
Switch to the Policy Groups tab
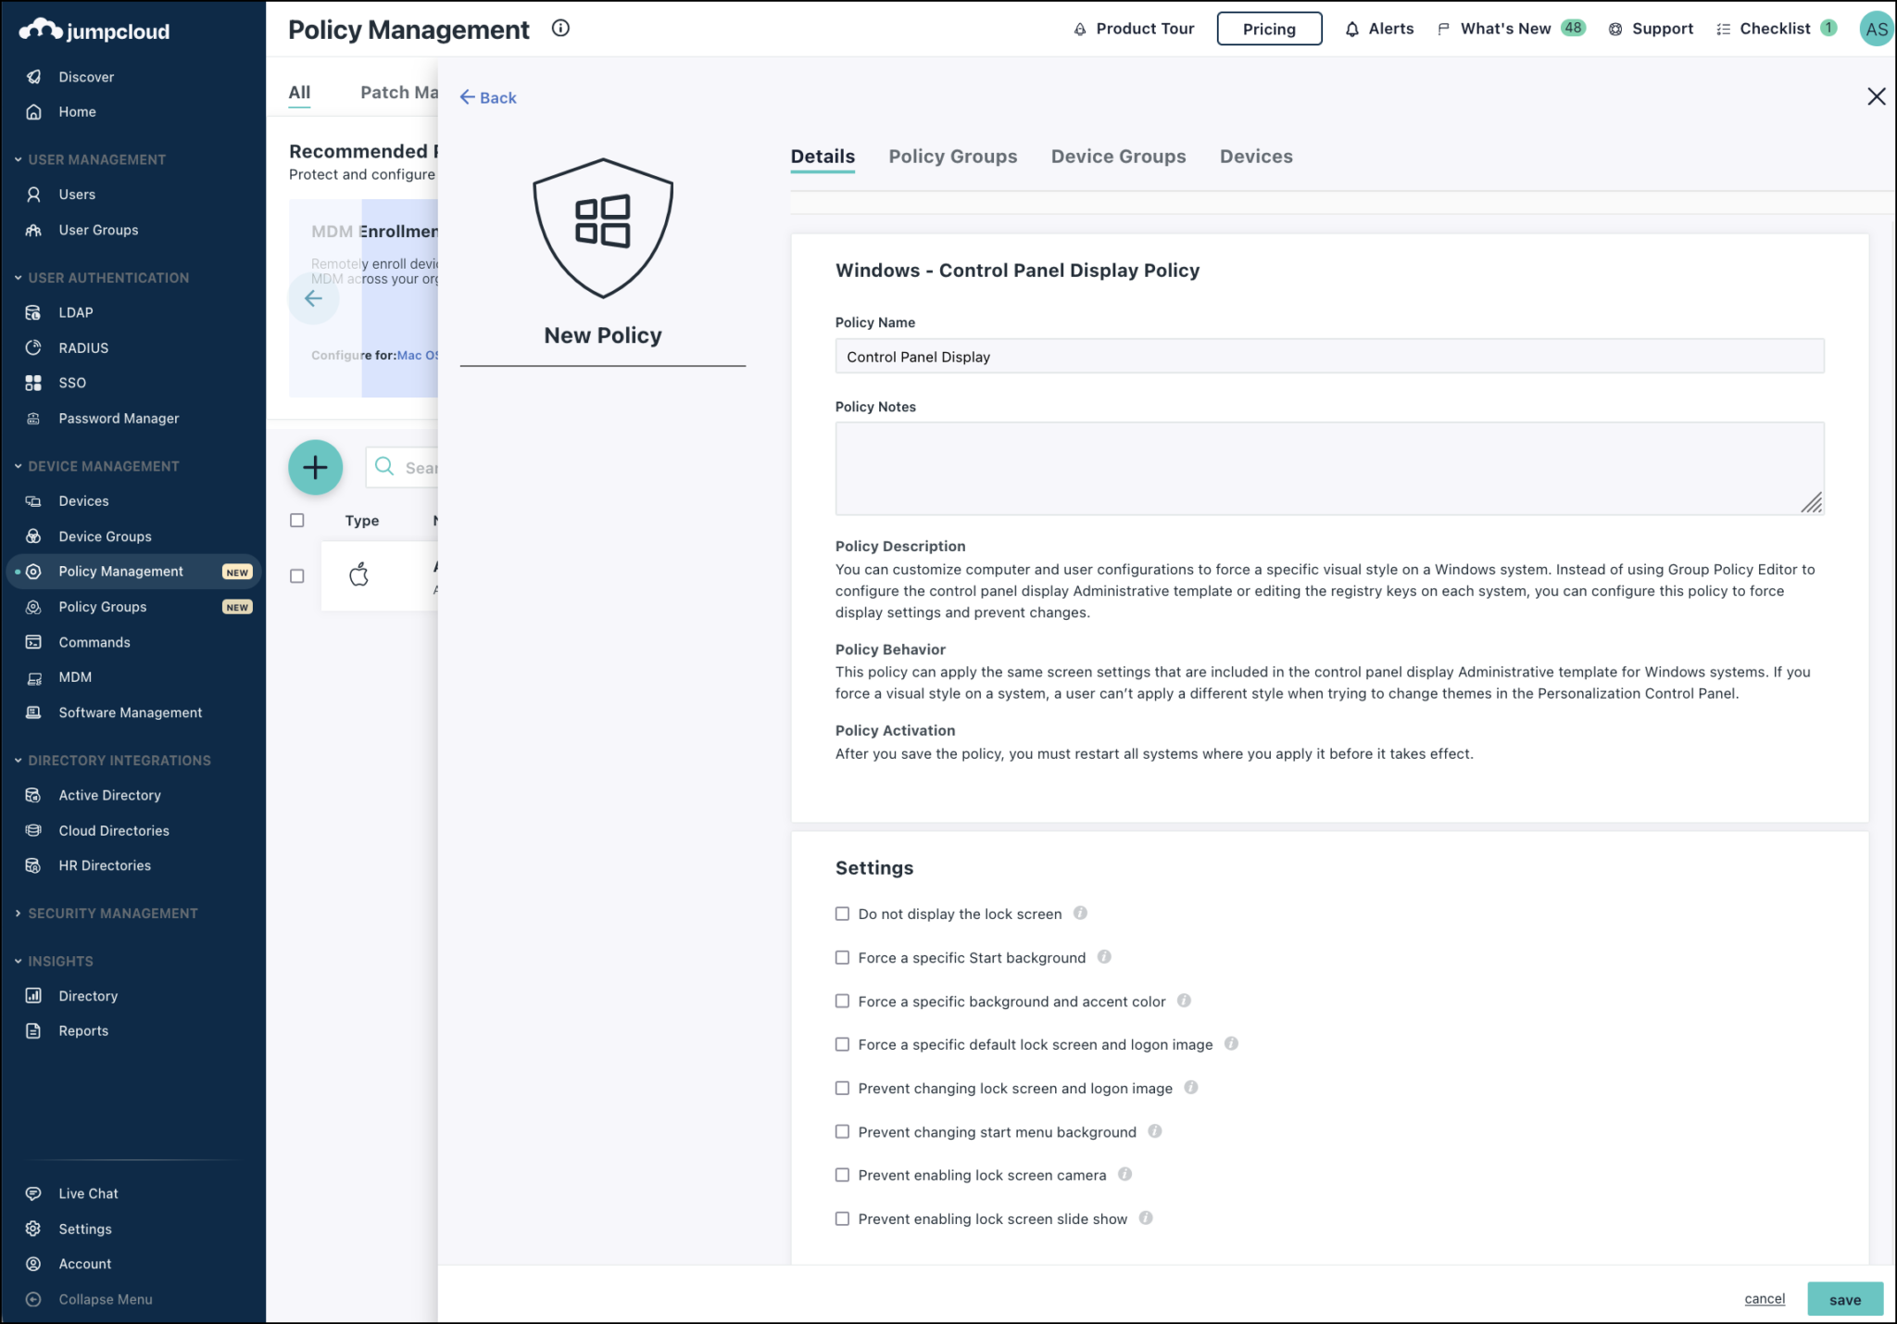(953, 156)
